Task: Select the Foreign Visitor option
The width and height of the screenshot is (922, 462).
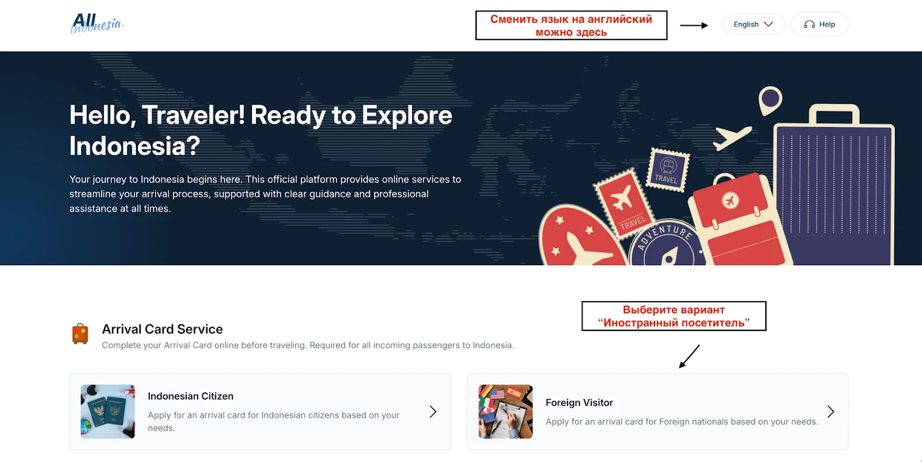Action: [x=658, y=411]
